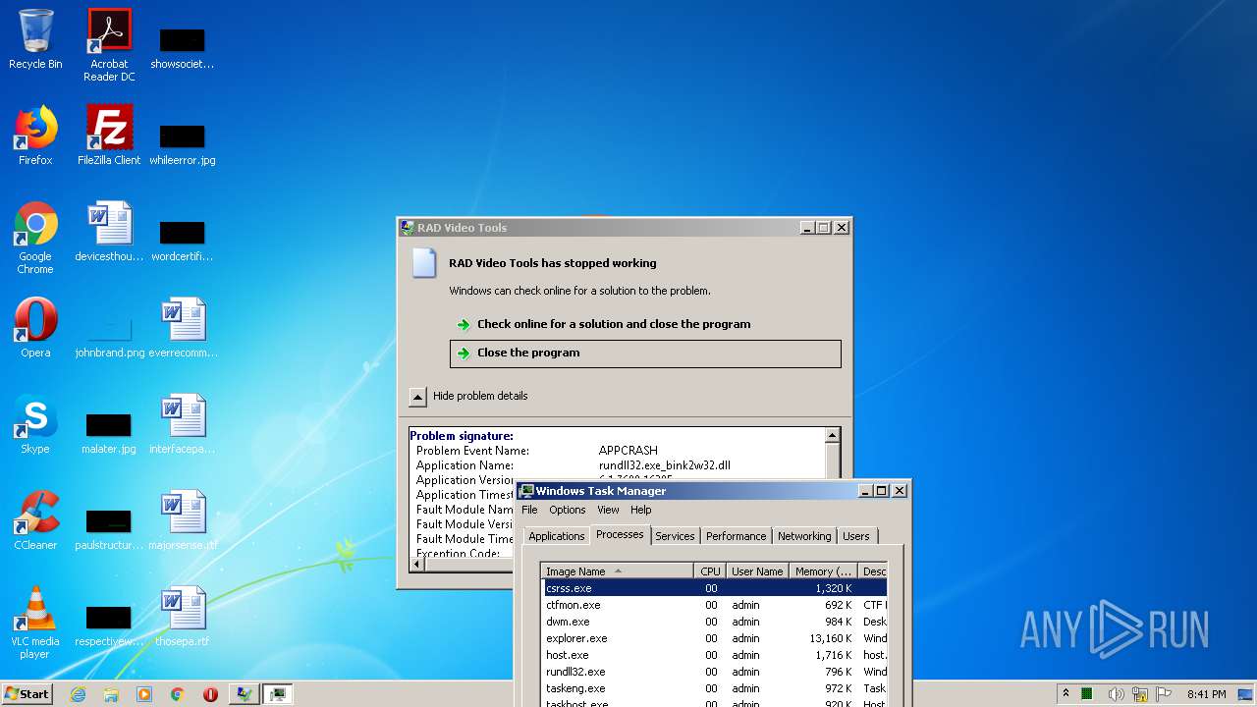Viewport: 1257px width, 707px height.
Task: Click the Chrome icon in taskbar
Action: (x=177, y=694)
